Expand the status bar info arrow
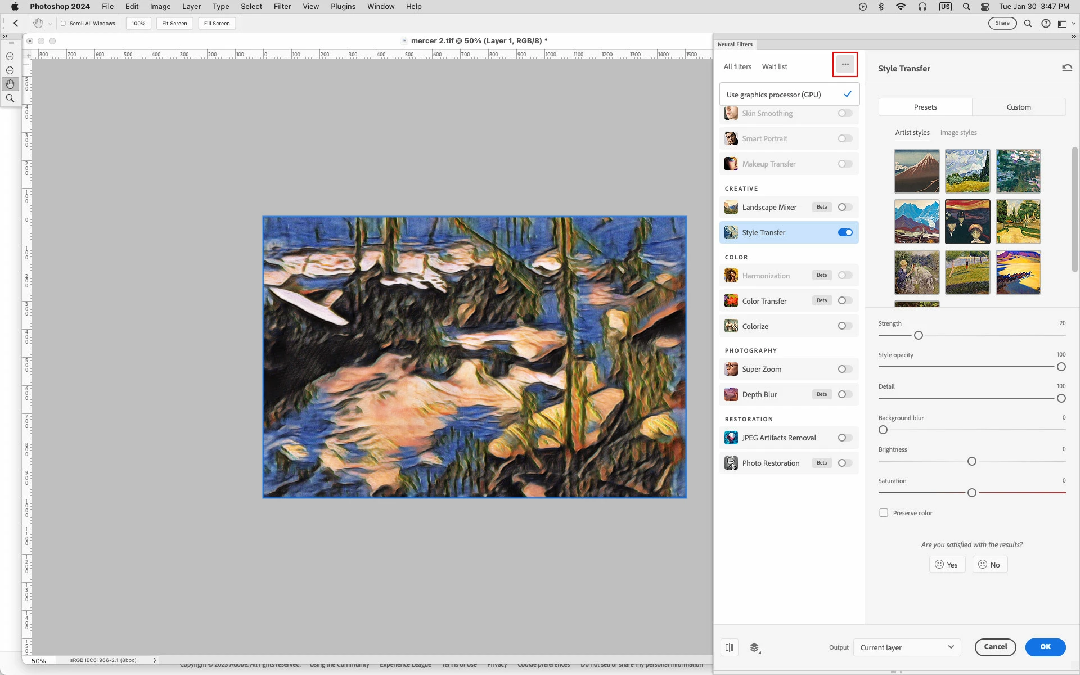 click(x=155, y=660)
